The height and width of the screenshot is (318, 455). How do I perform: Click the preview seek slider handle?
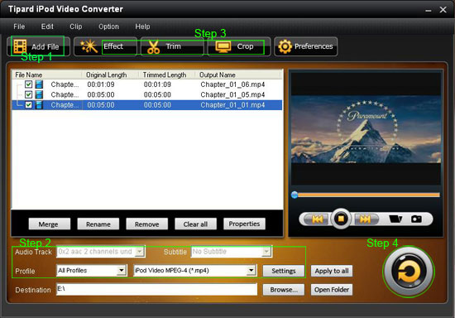click(295, 195)
